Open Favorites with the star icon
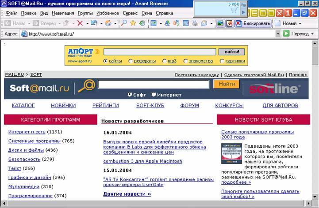 pyautogui.click(x=133, y=23)
